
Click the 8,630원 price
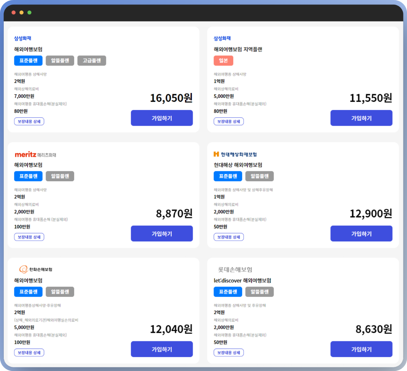(374, 329)
